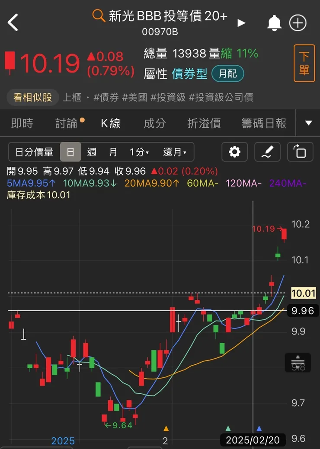
Task: Tap the 240MA- indicator label
Action: coord(288,183)
